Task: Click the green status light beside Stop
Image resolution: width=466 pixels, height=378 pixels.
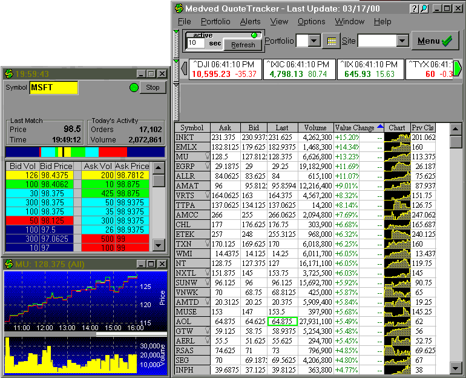Action: [x=134, y=88]
